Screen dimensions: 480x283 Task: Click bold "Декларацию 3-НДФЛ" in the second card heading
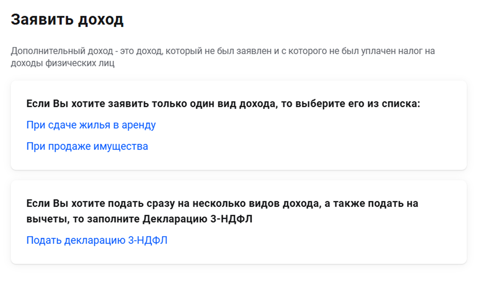[197, 219]
